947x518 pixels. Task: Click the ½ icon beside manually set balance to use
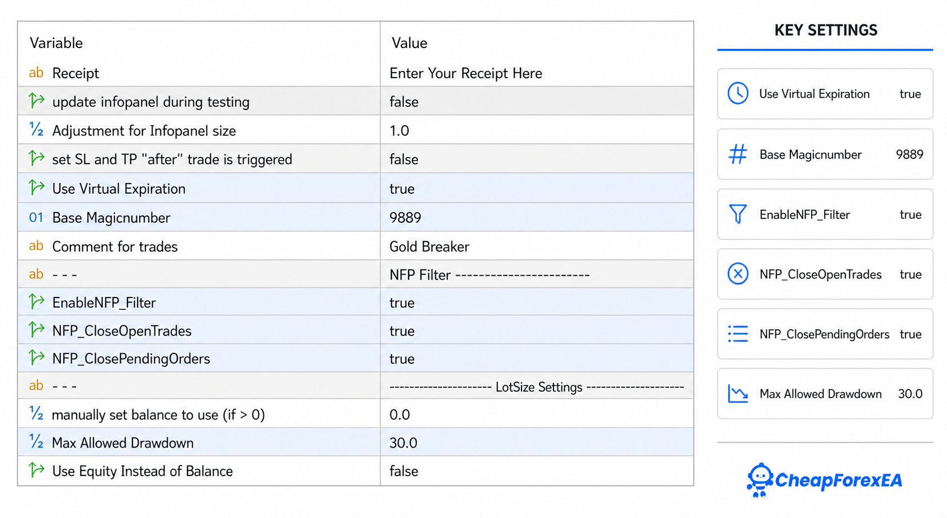(36, 413)
